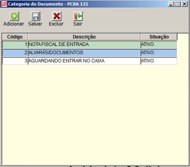Exit via the Sair door icon
Image resolution: width=190 pixels, height=167 pixels.
point(78,16)
